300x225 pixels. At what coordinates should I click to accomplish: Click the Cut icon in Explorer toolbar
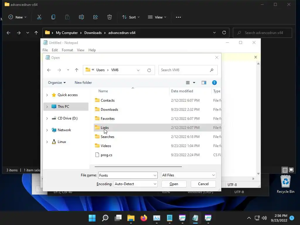pyautogui.click(x=39, y=17)
